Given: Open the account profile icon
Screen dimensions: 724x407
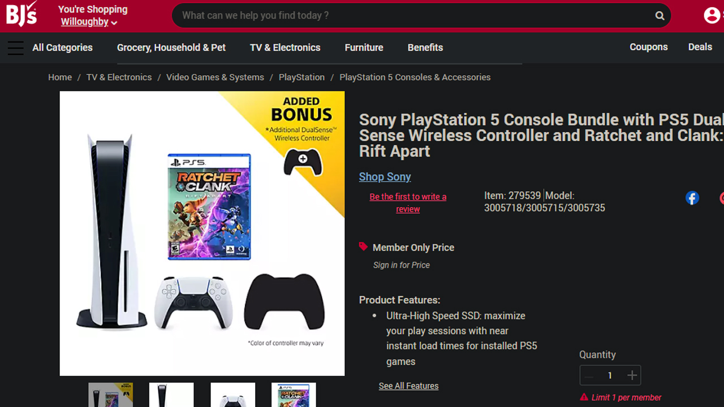Looking at the screenshot, I should tap(712, 15).
